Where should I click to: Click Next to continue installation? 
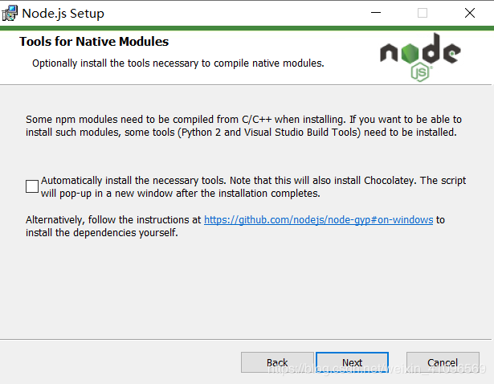352,362
